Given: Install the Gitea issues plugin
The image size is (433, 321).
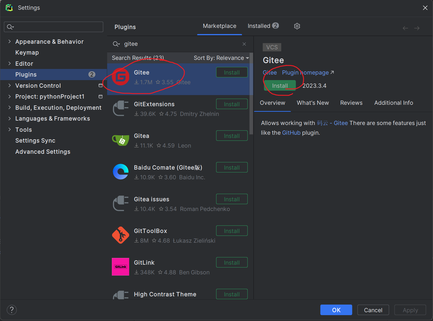Looking at the screenshot, I should click(x=232, y=199).
